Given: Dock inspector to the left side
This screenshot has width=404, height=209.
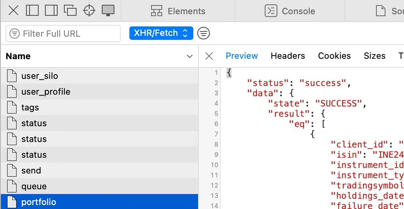Looking at the screenshot, I should 32,11.
